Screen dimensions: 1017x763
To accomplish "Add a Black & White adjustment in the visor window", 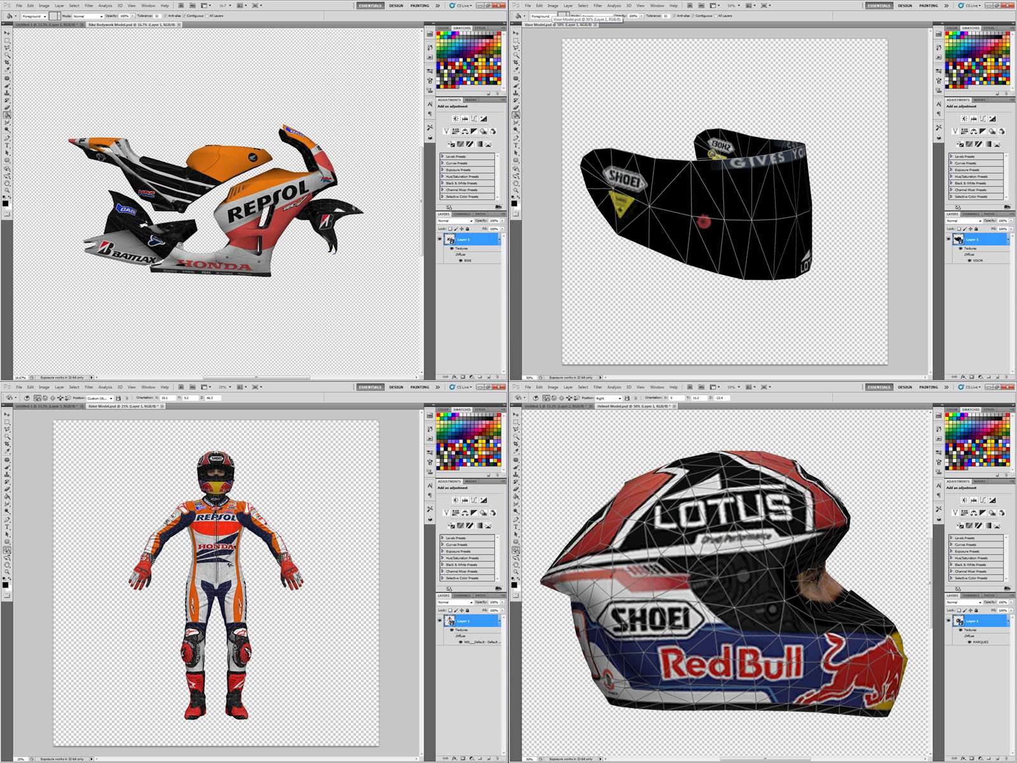I will click(982, 131).
